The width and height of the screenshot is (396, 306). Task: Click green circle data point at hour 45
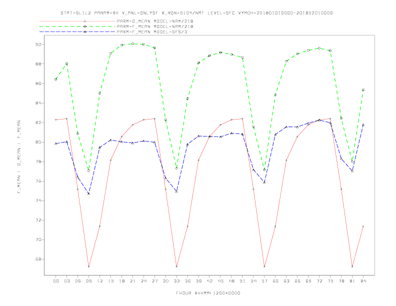tap(220, 52)
